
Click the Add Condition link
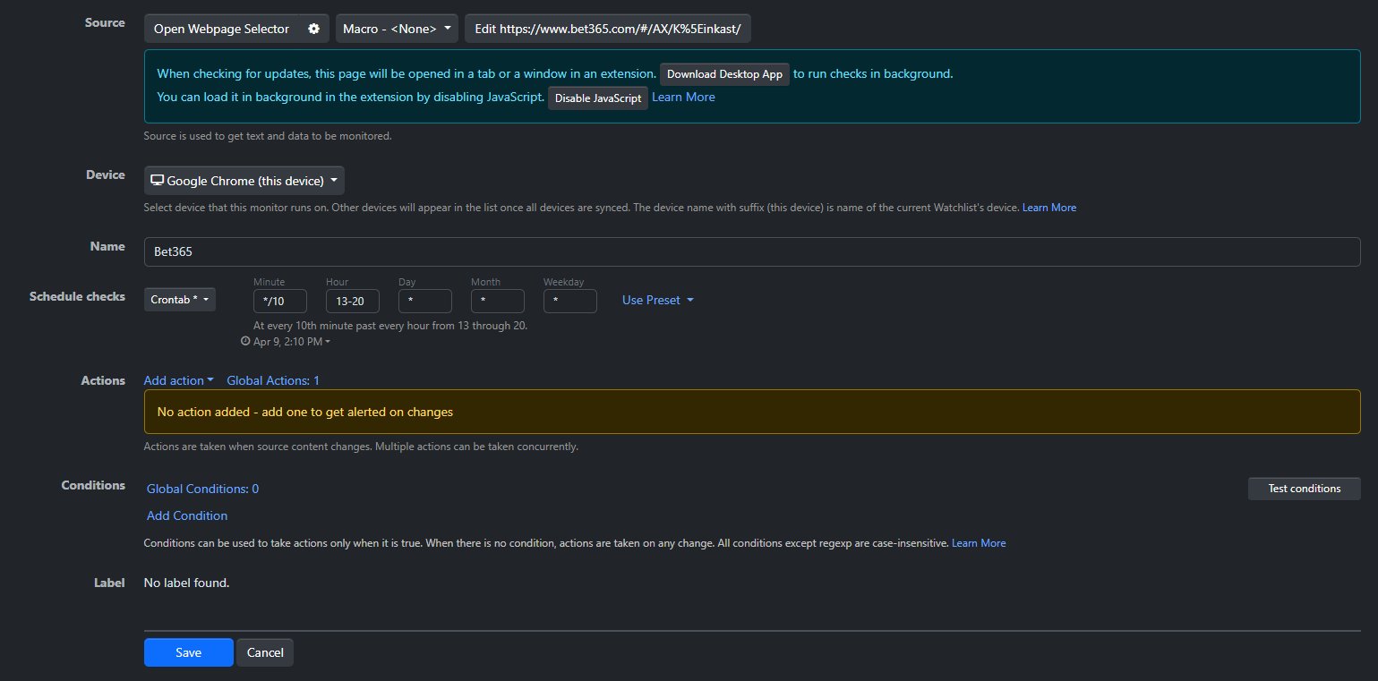coord(187,515)
